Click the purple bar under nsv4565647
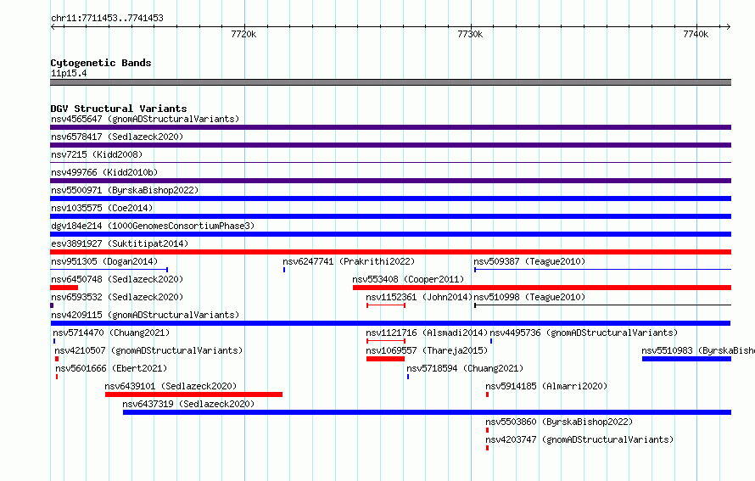This screenshot has height=481, width=755. tap(390, 127)
